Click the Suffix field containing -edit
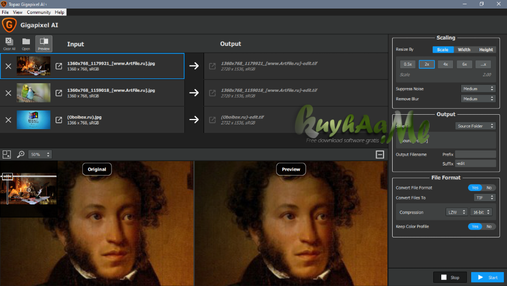 475,163
